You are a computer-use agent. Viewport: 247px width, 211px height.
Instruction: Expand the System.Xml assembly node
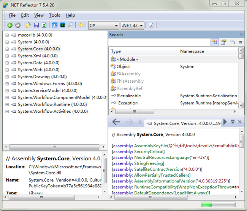(x=7, y=56)
